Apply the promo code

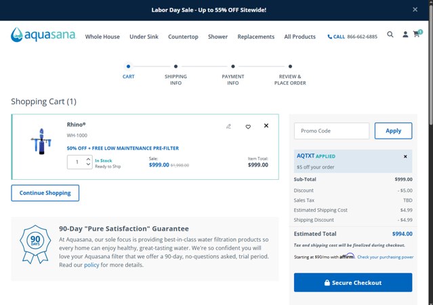point(393,131)
